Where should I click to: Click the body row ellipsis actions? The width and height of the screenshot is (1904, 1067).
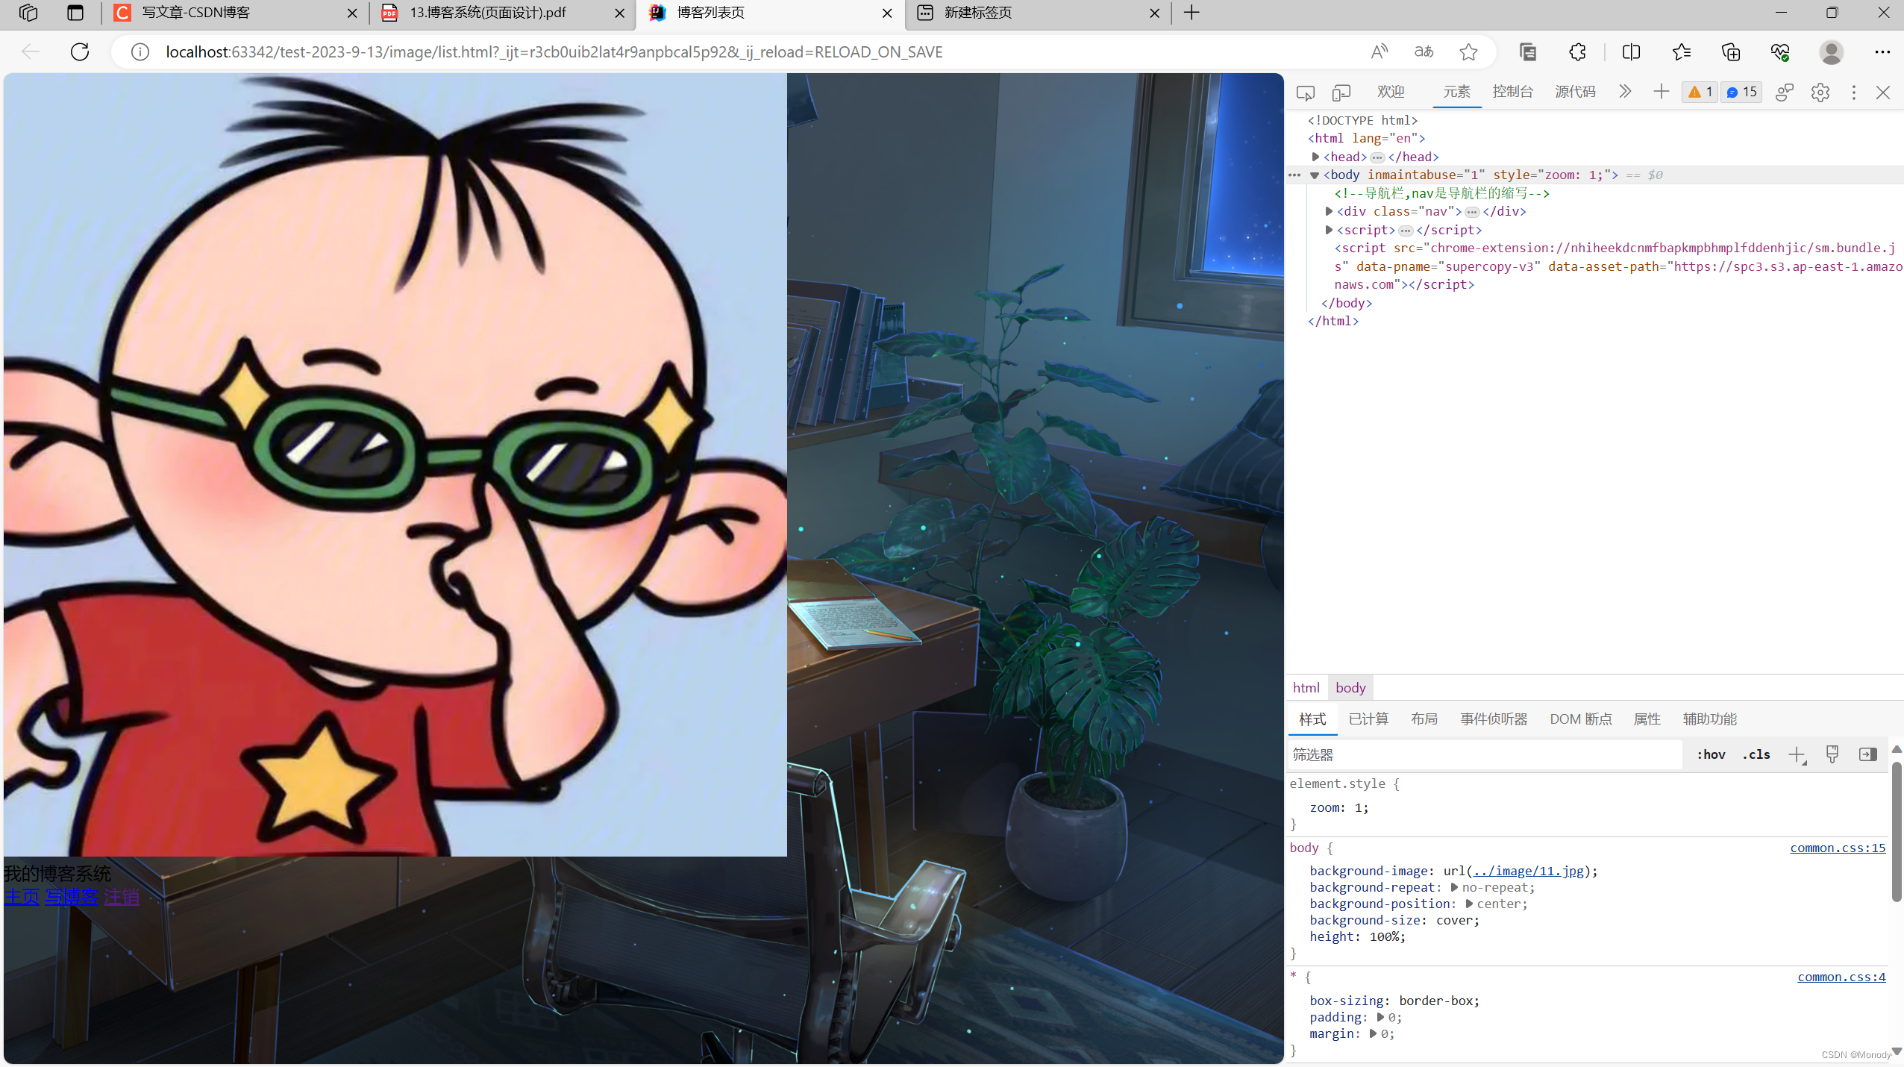pyautogui.click(x=1294, y=175)
